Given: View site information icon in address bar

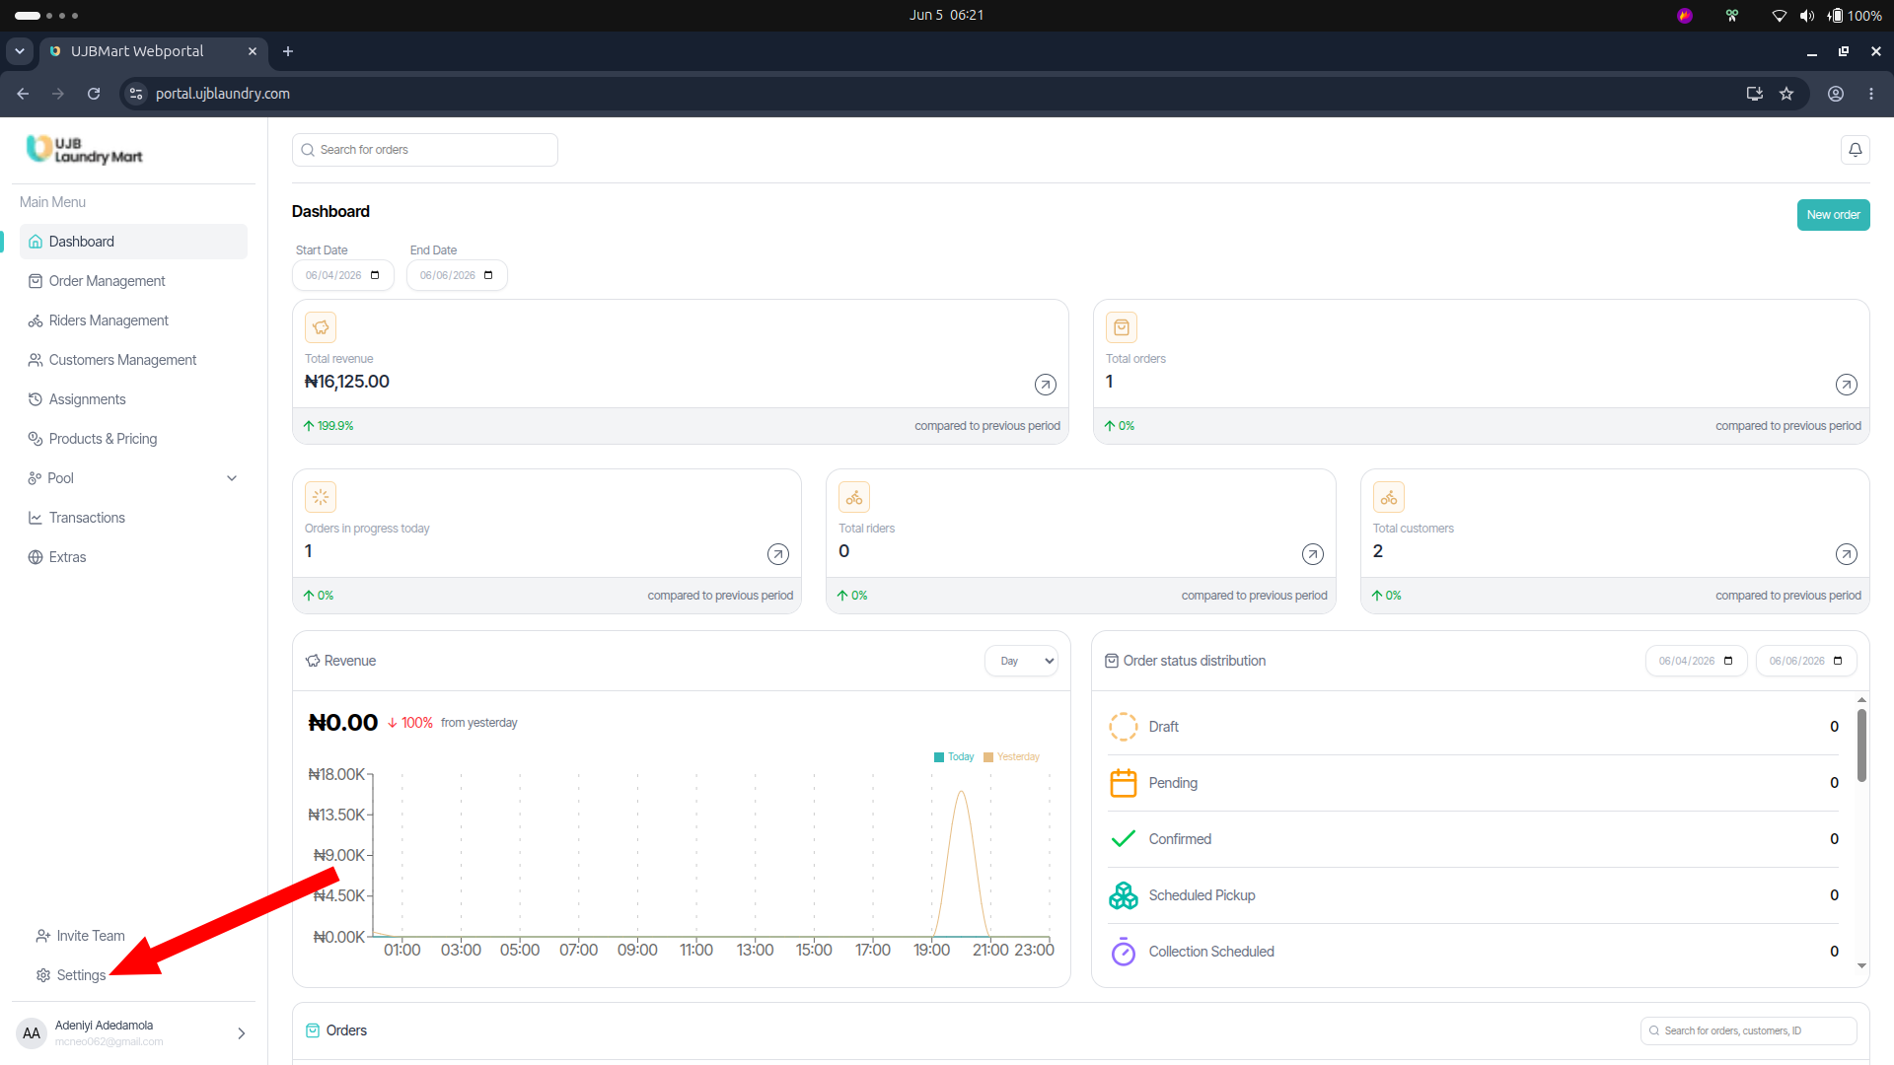Looking at the screenshot, I should (x=136, y=94).
